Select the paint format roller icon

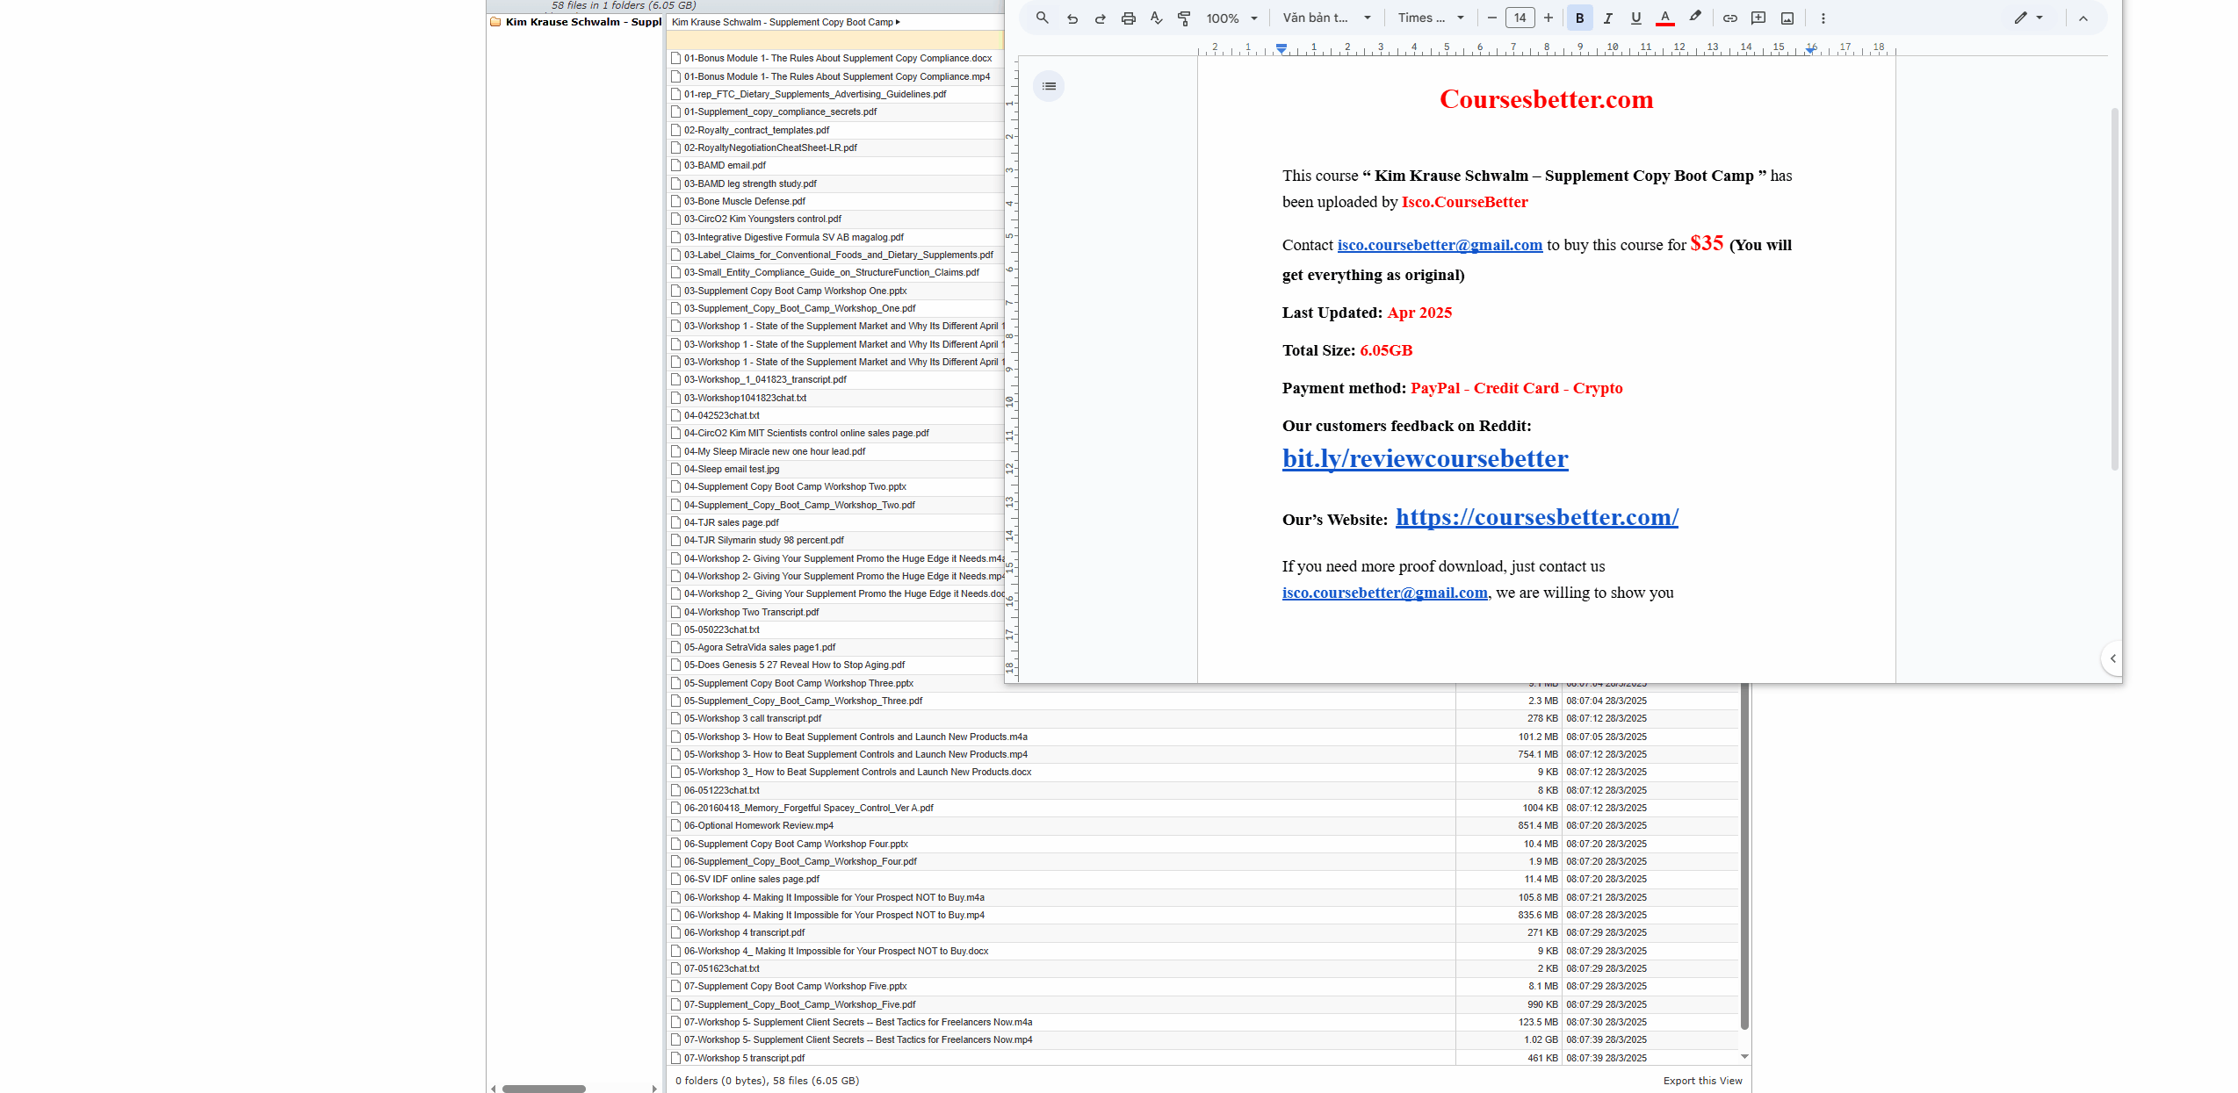coord(1184,18)
